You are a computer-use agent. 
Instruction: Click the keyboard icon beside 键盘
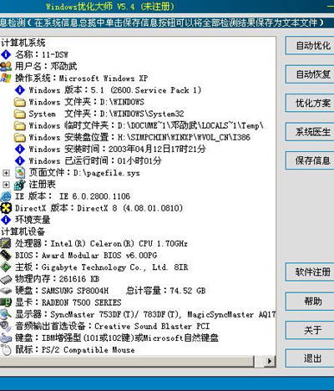[6, 338]
